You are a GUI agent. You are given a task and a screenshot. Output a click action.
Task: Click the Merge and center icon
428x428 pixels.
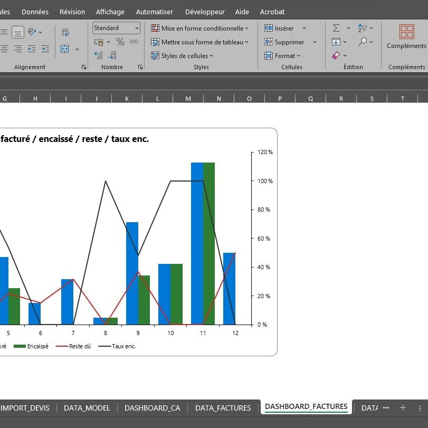65,49
